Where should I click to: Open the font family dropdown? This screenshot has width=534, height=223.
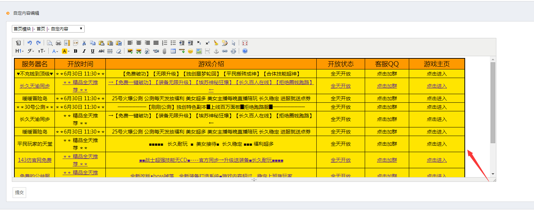point(31,51)
